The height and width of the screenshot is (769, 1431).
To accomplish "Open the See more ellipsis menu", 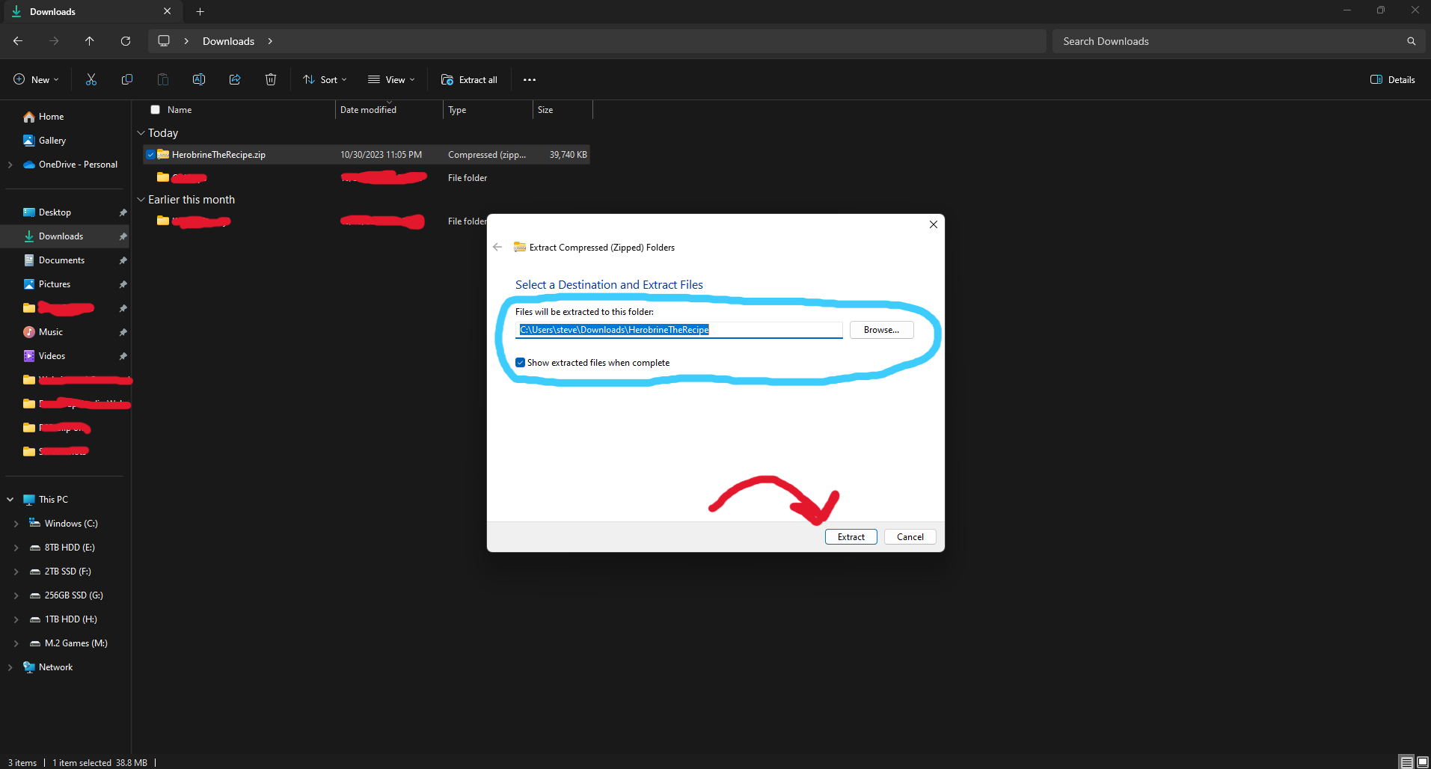I will [530, 79].
